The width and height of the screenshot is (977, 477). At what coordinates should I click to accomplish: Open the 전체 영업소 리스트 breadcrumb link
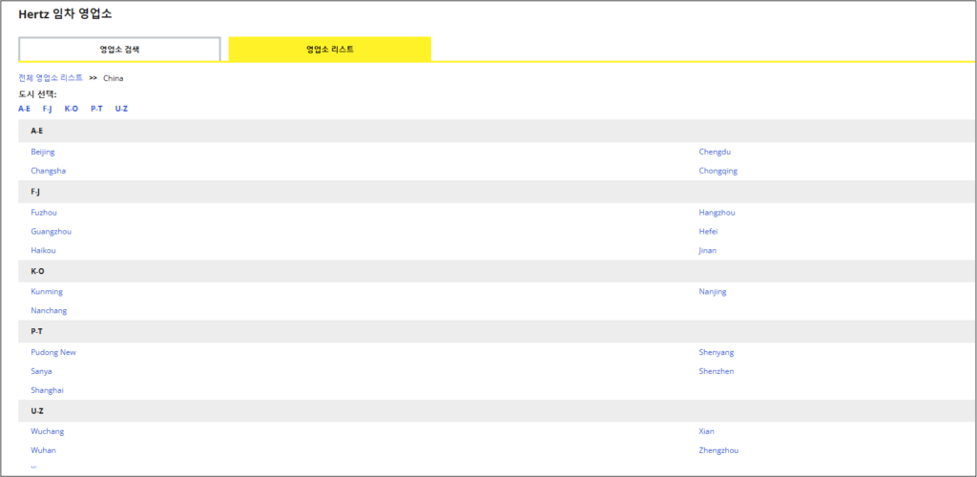click(51, 78)
